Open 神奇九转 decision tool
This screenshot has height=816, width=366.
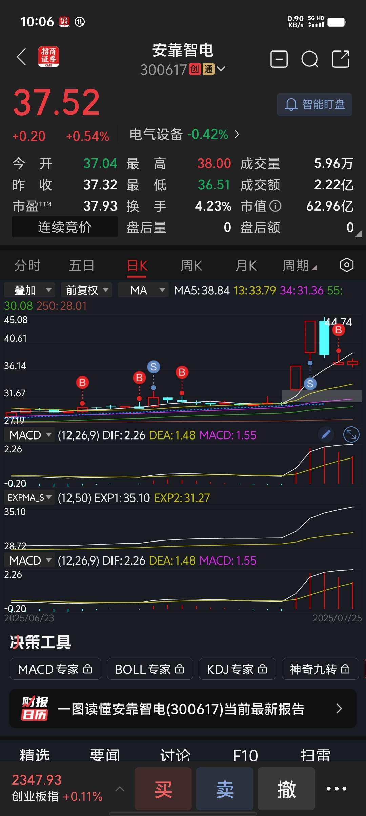click(x=320, y=669)
